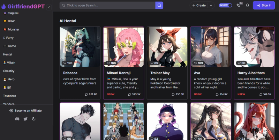The image size is (279, 140).
Task: Click the Mitsuri Kanroji card title
Action: pyautogui.click(x=119, y=73)
